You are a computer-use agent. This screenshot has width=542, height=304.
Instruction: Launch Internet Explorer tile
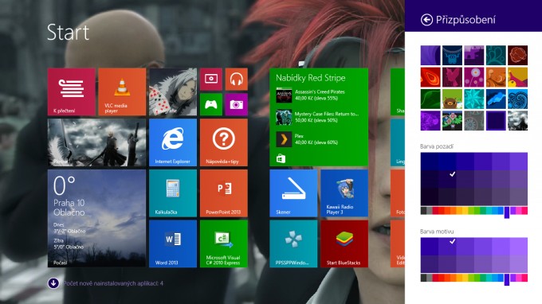(x=173, y=142)
